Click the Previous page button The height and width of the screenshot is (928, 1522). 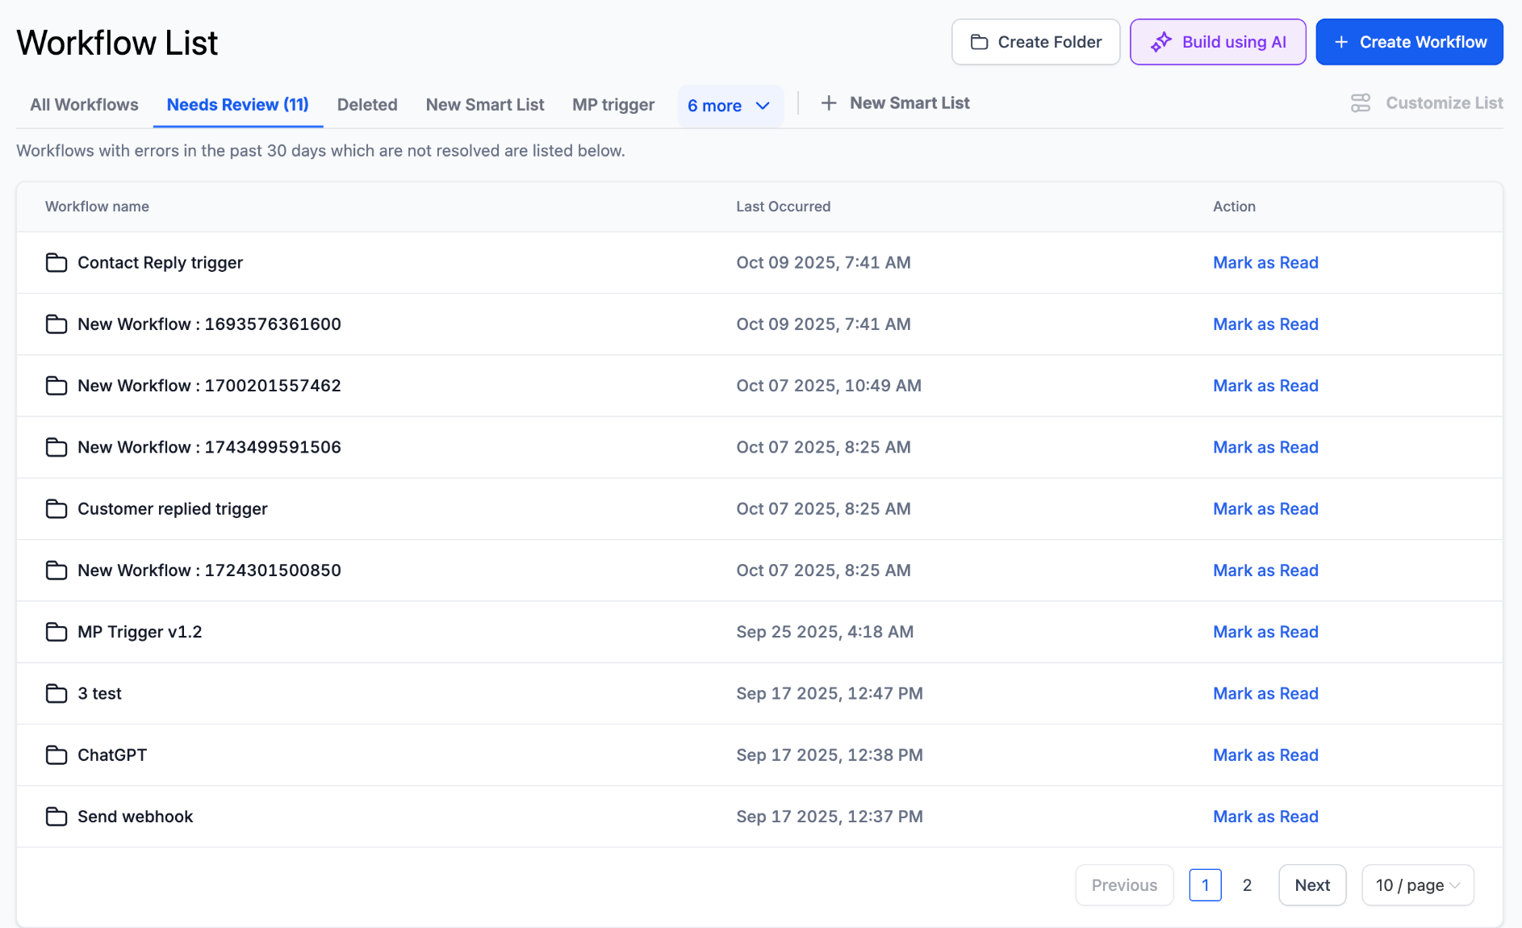pos(1124,885)
